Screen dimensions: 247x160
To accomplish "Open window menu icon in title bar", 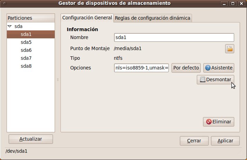I will click(x=5, y=3).
